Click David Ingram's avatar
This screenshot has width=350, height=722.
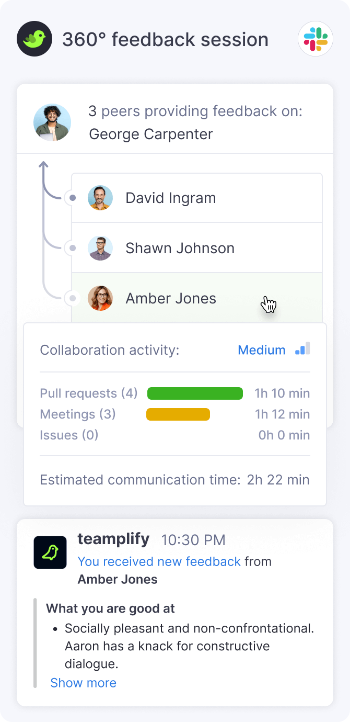[100, 198]
